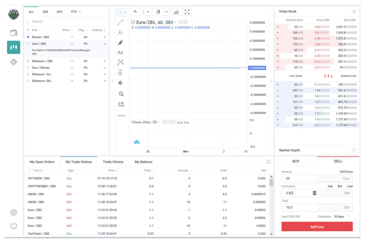Toggle fullscreen chart mode icon

pyautogui.click(x=187, y=12)
